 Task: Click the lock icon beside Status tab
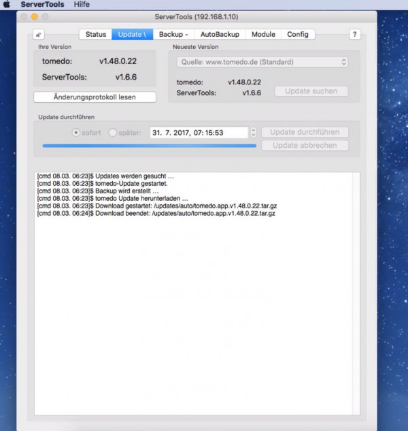point(39,35)
